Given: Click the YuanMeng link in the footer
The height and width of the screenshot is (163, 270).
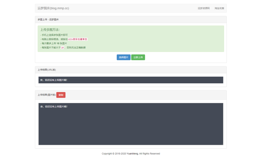Looking at the screenshot, I should click(132, 154).
